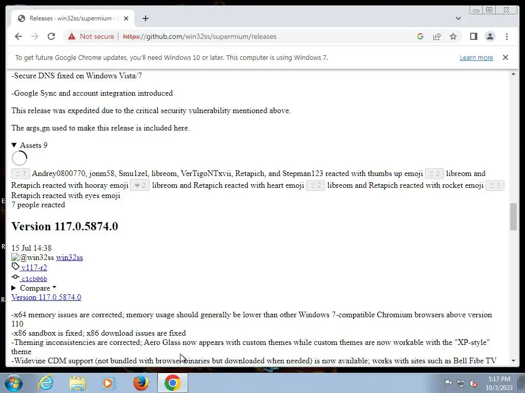
Task: Click the forward navigation arrow
Action: [35, 36]
